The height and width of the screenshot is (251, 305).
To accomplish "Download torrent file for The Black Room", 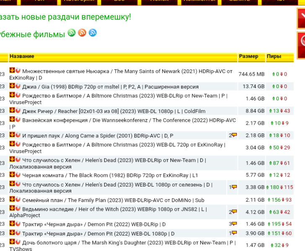I will (x=12, y=174).
